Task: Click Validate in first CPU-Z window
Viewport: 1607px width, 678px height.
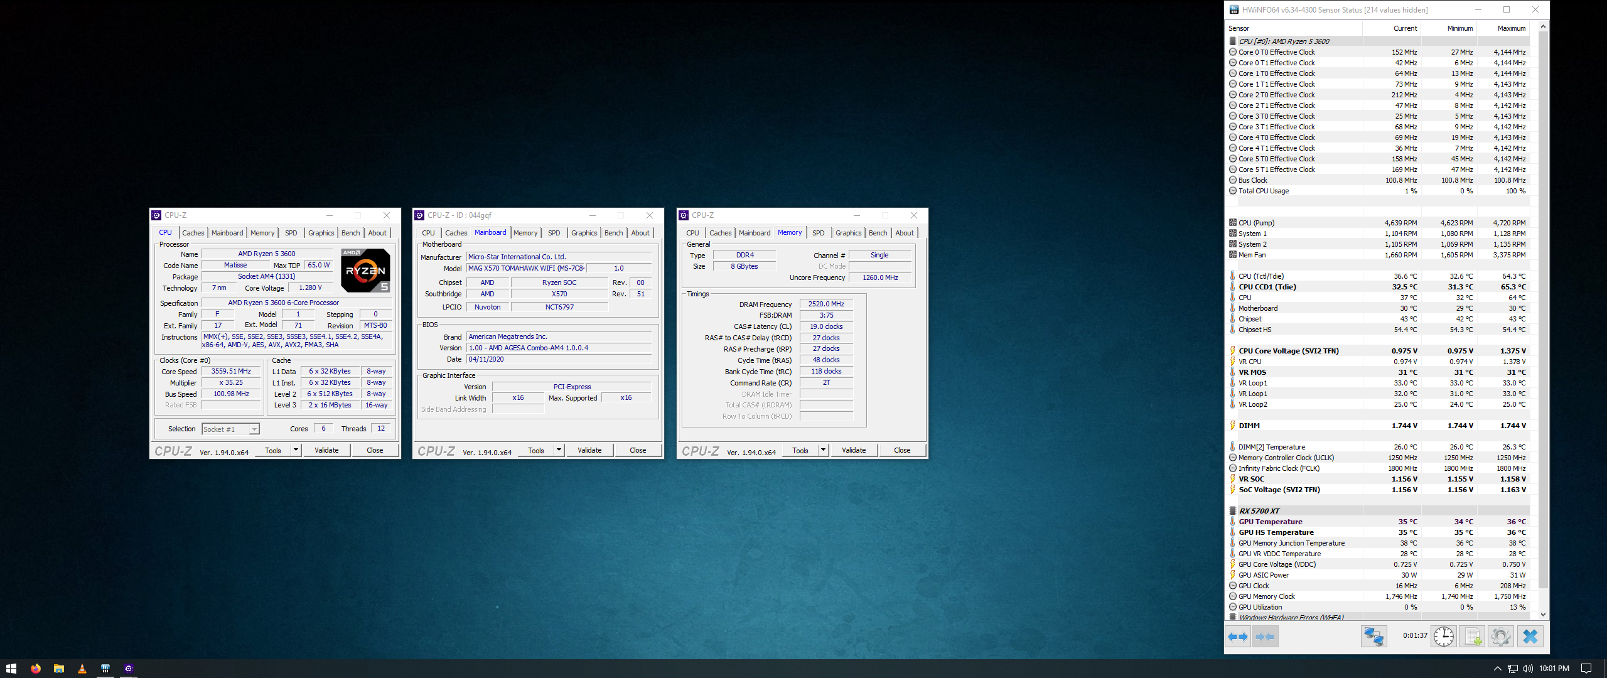Action: click(326, 450)
